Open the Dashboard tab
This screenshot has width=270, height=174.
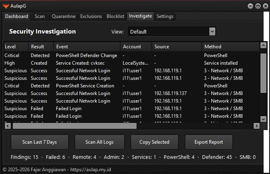pos(16,16)
